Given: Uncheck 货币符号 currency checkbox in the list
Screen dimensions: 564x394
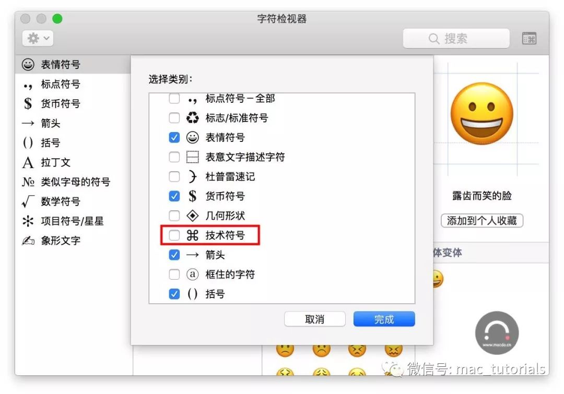Looking at the screenshot, I should [174, 196].
